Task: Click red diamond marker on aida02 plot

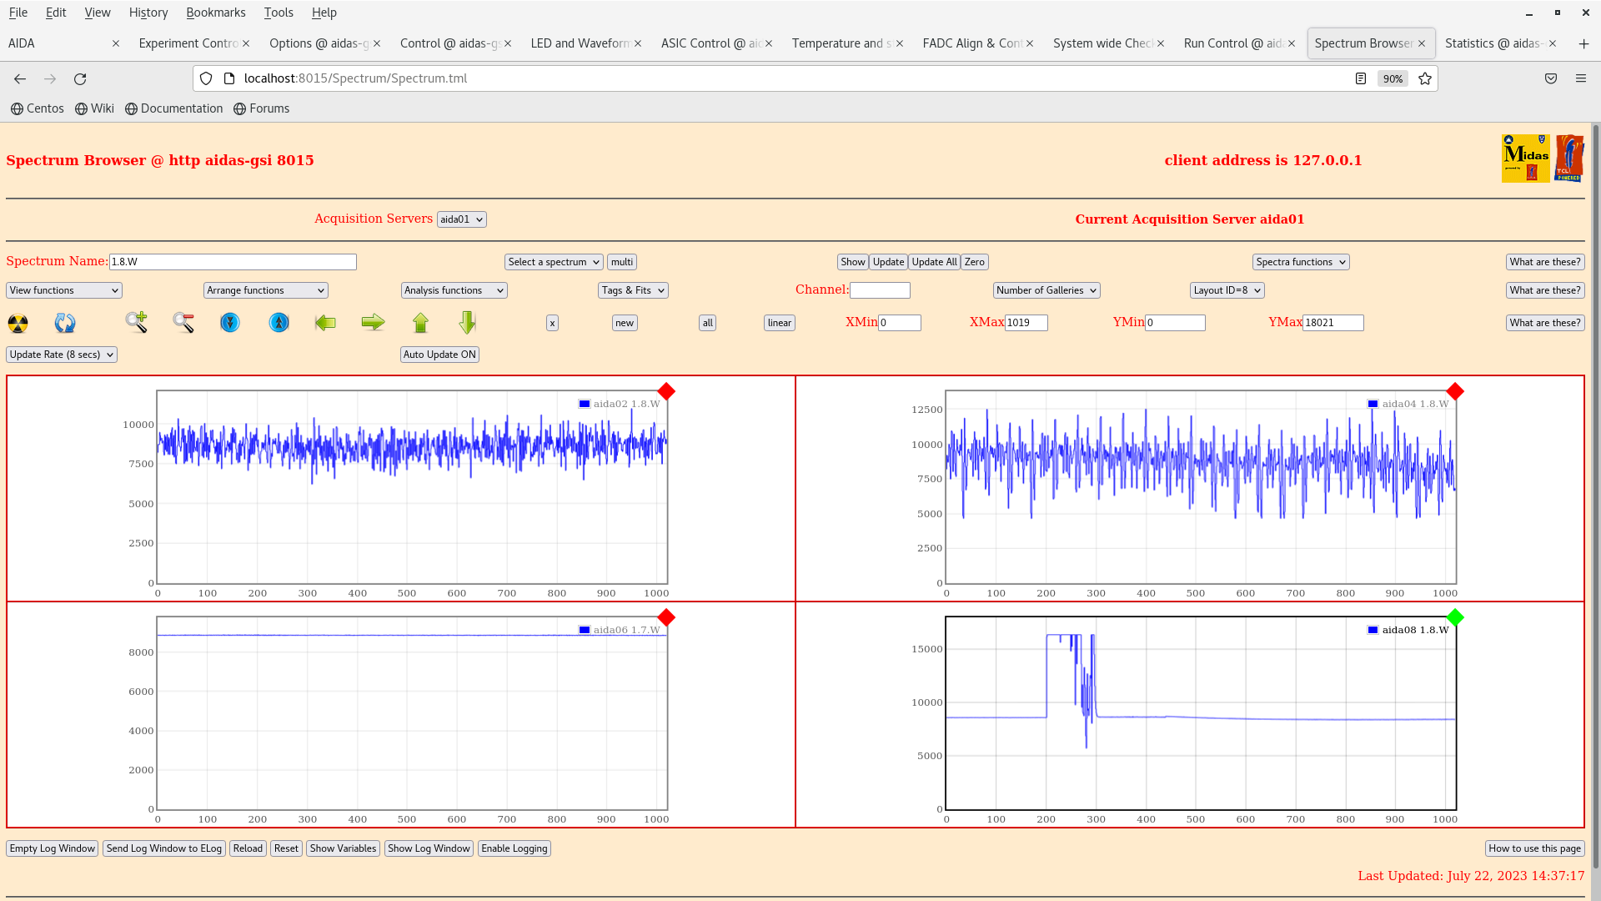Action: pyautogui.click(x=666, y=391)
